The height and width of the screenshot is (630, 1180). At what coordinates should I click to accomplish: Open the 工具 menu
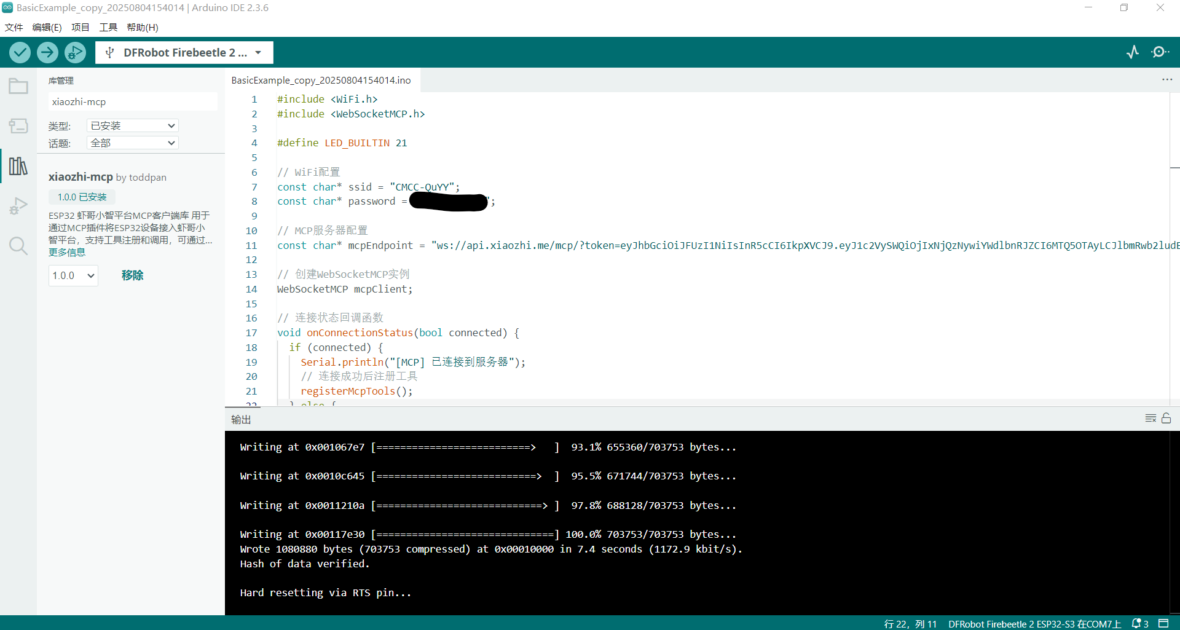point(108,27)
